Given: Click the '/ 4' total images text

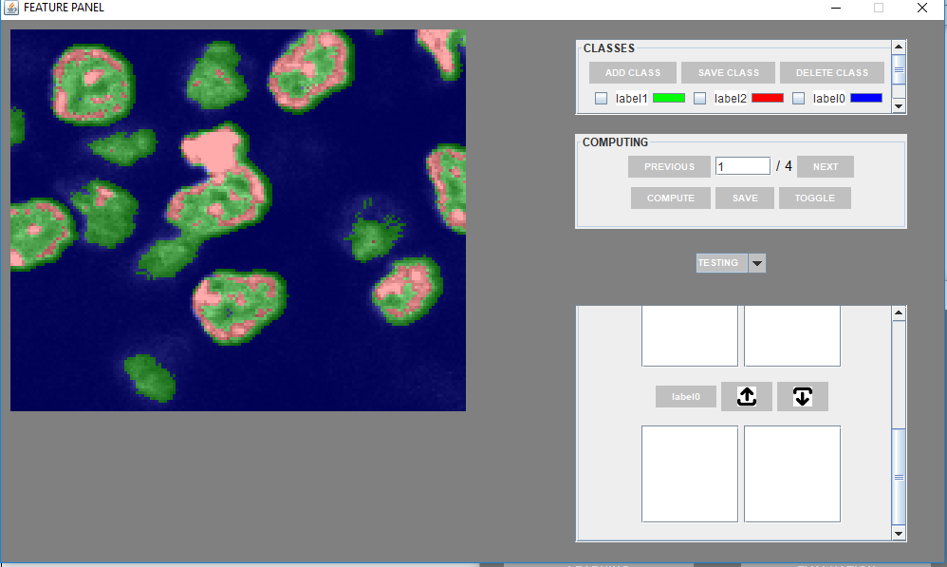Looking at the screenshot, I should point(784,166).
